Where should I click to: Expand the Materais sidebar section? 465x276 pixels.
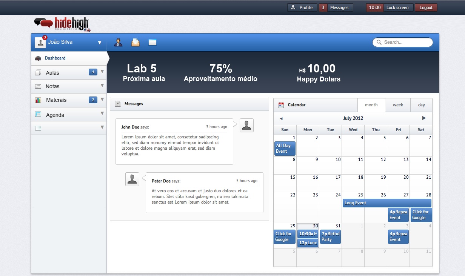tap(102, 99)
